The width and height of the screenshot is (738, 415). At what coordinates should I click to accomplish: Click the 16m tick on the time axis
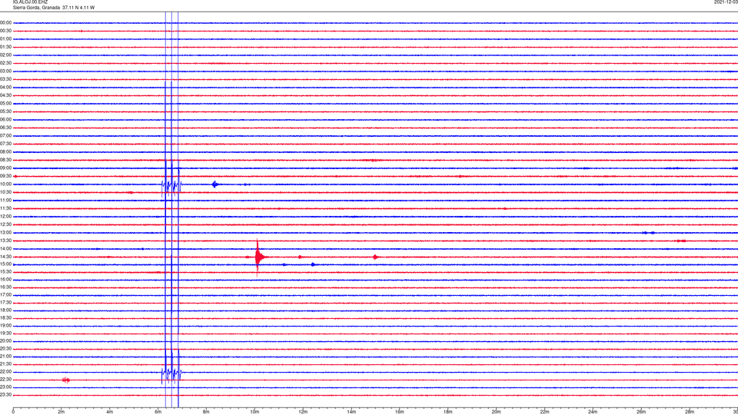[x=400, y=412]
